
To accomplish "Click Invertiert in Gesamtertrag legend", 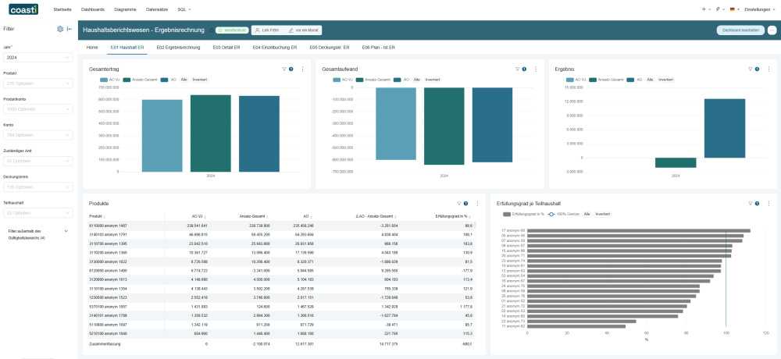I will click(201, 80).
